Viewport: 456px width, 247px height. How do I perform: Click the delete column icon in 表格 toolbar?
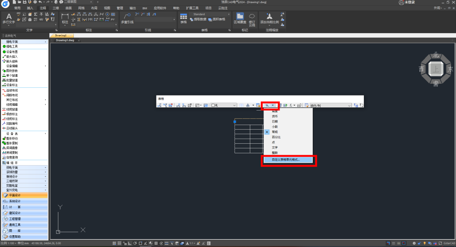coord(190,106)
